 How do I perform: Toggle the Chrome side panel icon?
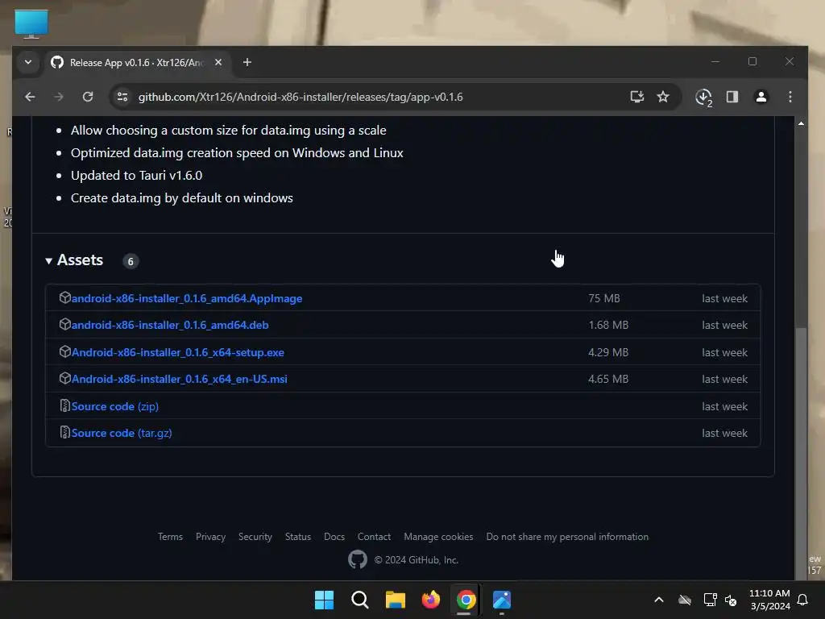732,97
